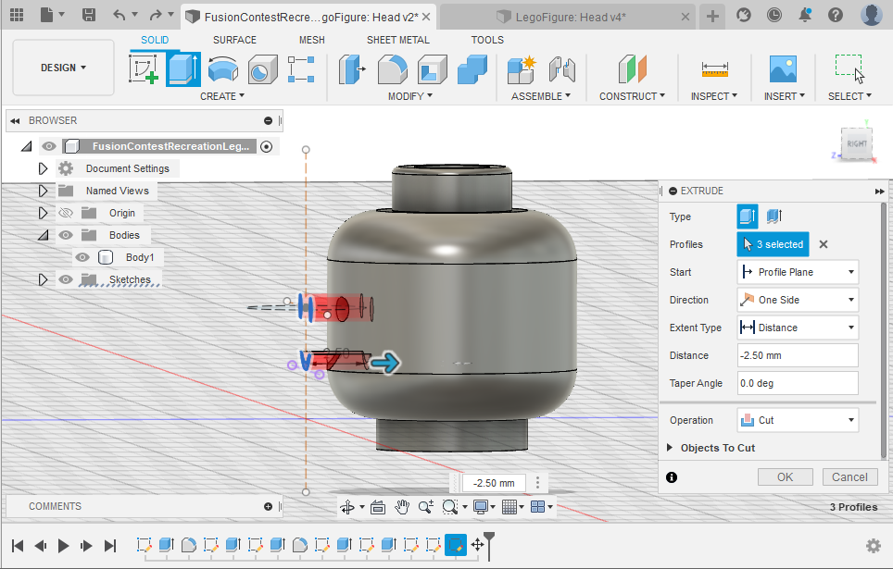Open the DESIGN workspace dropdown

coord(63,68)
